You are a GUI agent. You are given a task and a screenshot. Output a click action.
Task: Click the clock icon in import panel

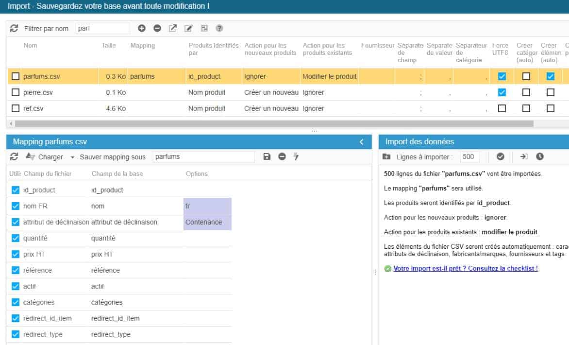click(540, 156)
